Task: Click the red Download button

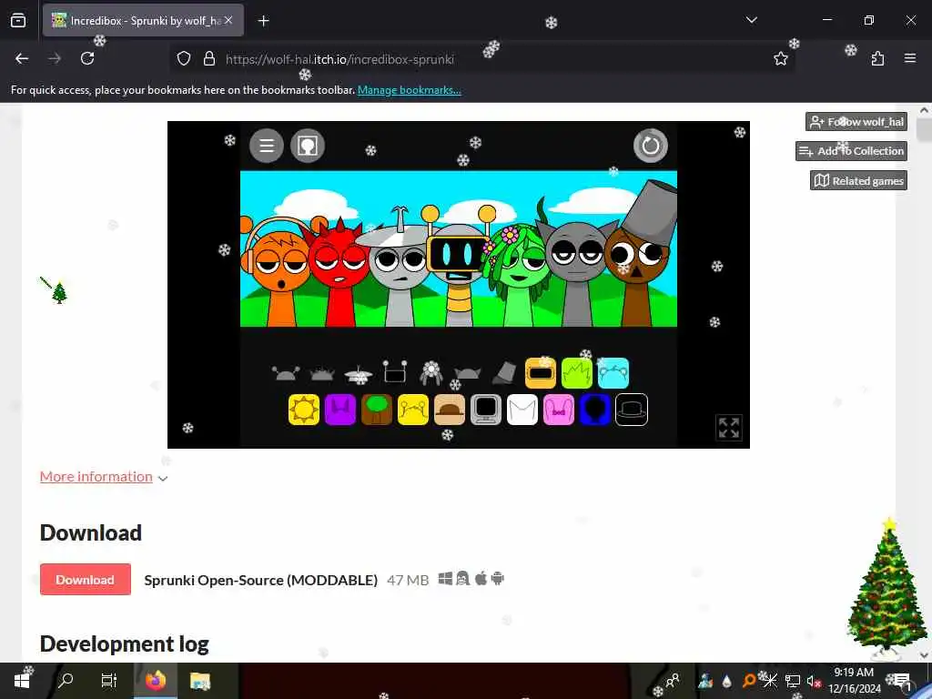Action: pyautogui.click(x=85, y=580)
